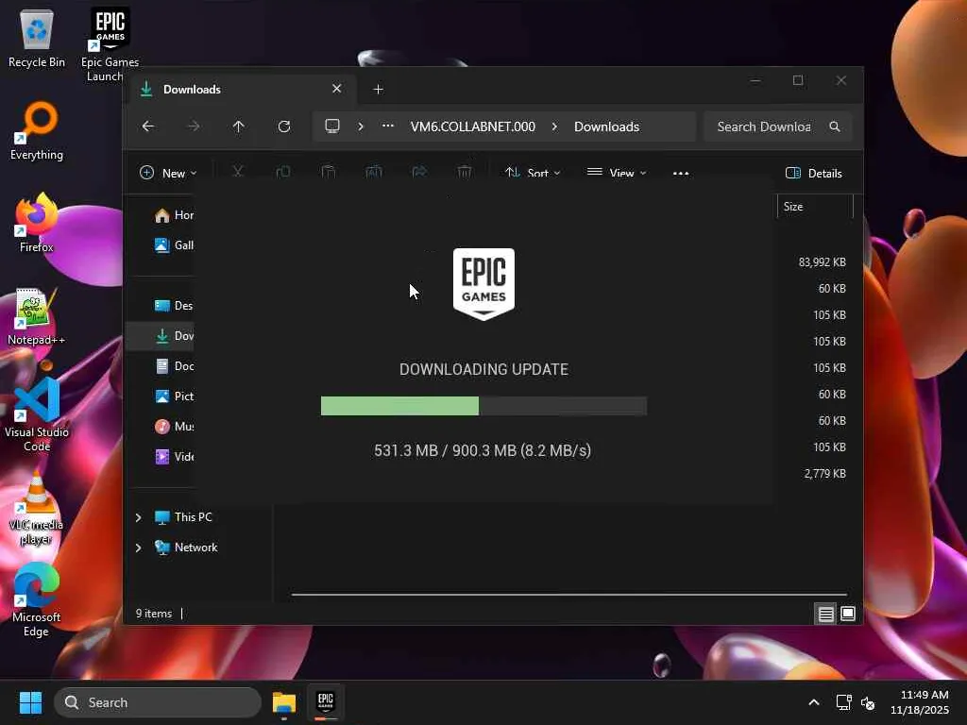The width and height of the screenshot is (967, 725).
Task: Open VLC media player desktop shortcut
Action: (37, 507)
